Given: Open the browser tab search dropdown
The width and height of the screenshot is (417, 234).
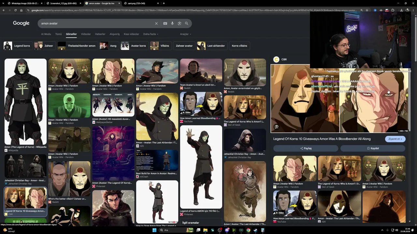Looking at the screenshot, I should [x=3, y=3].
